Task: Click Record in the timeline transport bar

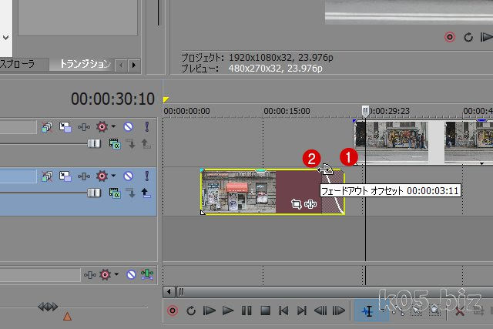Action: coord(173,311)
